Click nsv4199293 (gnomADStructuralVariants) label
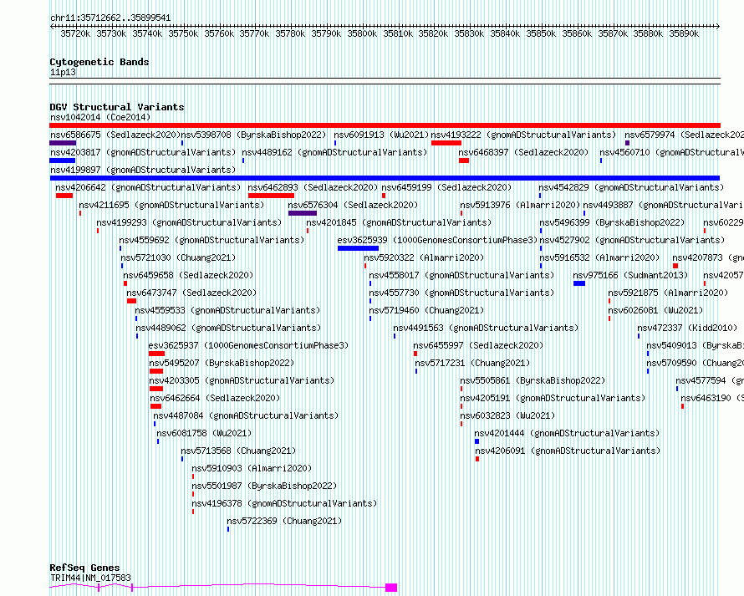Viewport: 744px width, 596px height. tap(189, 222)
